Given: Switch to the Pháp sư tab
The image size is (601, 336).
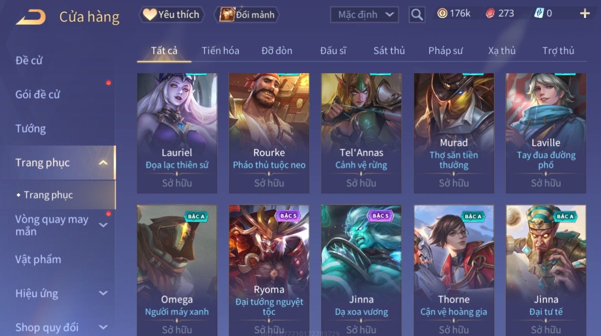Looking at the screenshot, I should coord(446,51).
